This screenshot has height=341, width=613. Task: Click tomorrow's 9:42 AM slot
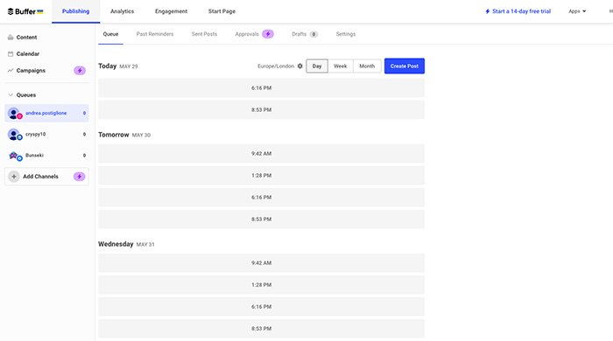click(261, 153)
